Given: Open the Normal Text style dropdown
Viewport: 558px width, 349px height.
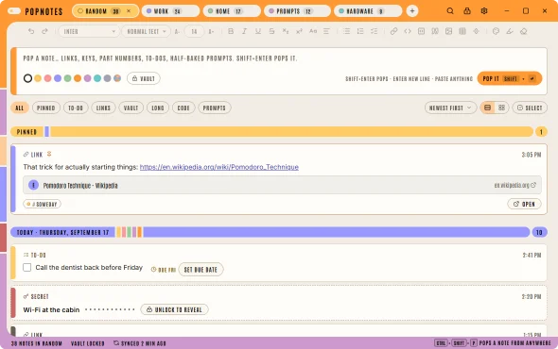Looking at the screenshot, I should [147, 31].
